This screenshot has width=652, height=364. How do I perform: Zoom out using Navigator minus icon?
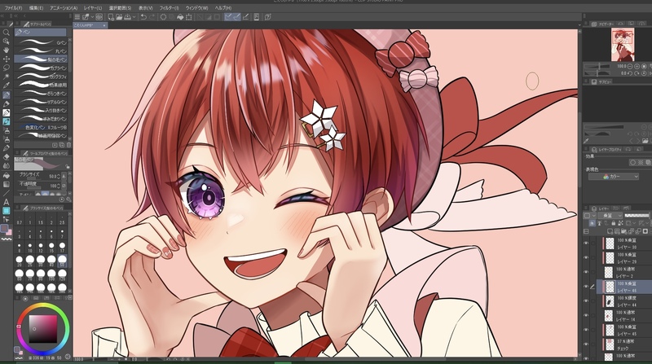pyautogui.click(x=630, y=67)
